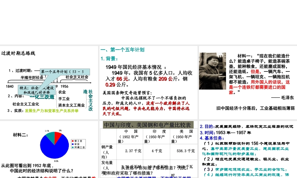Viewport: 297px width, 178px height.
Task: Select the label 社会主义社会 on timeline
Action: click(x=77, y=77)
